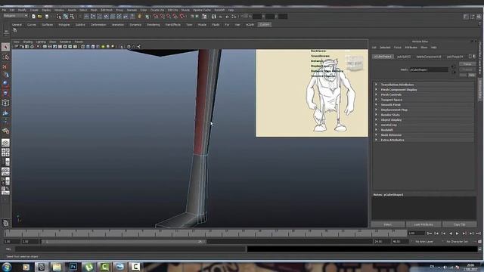Open the Windows Start menu

7,267
